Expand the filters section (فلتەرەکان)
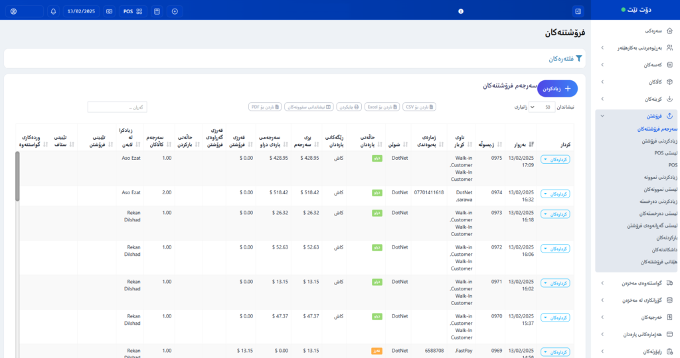Screen dimensions: 680x358 tap(566, 58)
